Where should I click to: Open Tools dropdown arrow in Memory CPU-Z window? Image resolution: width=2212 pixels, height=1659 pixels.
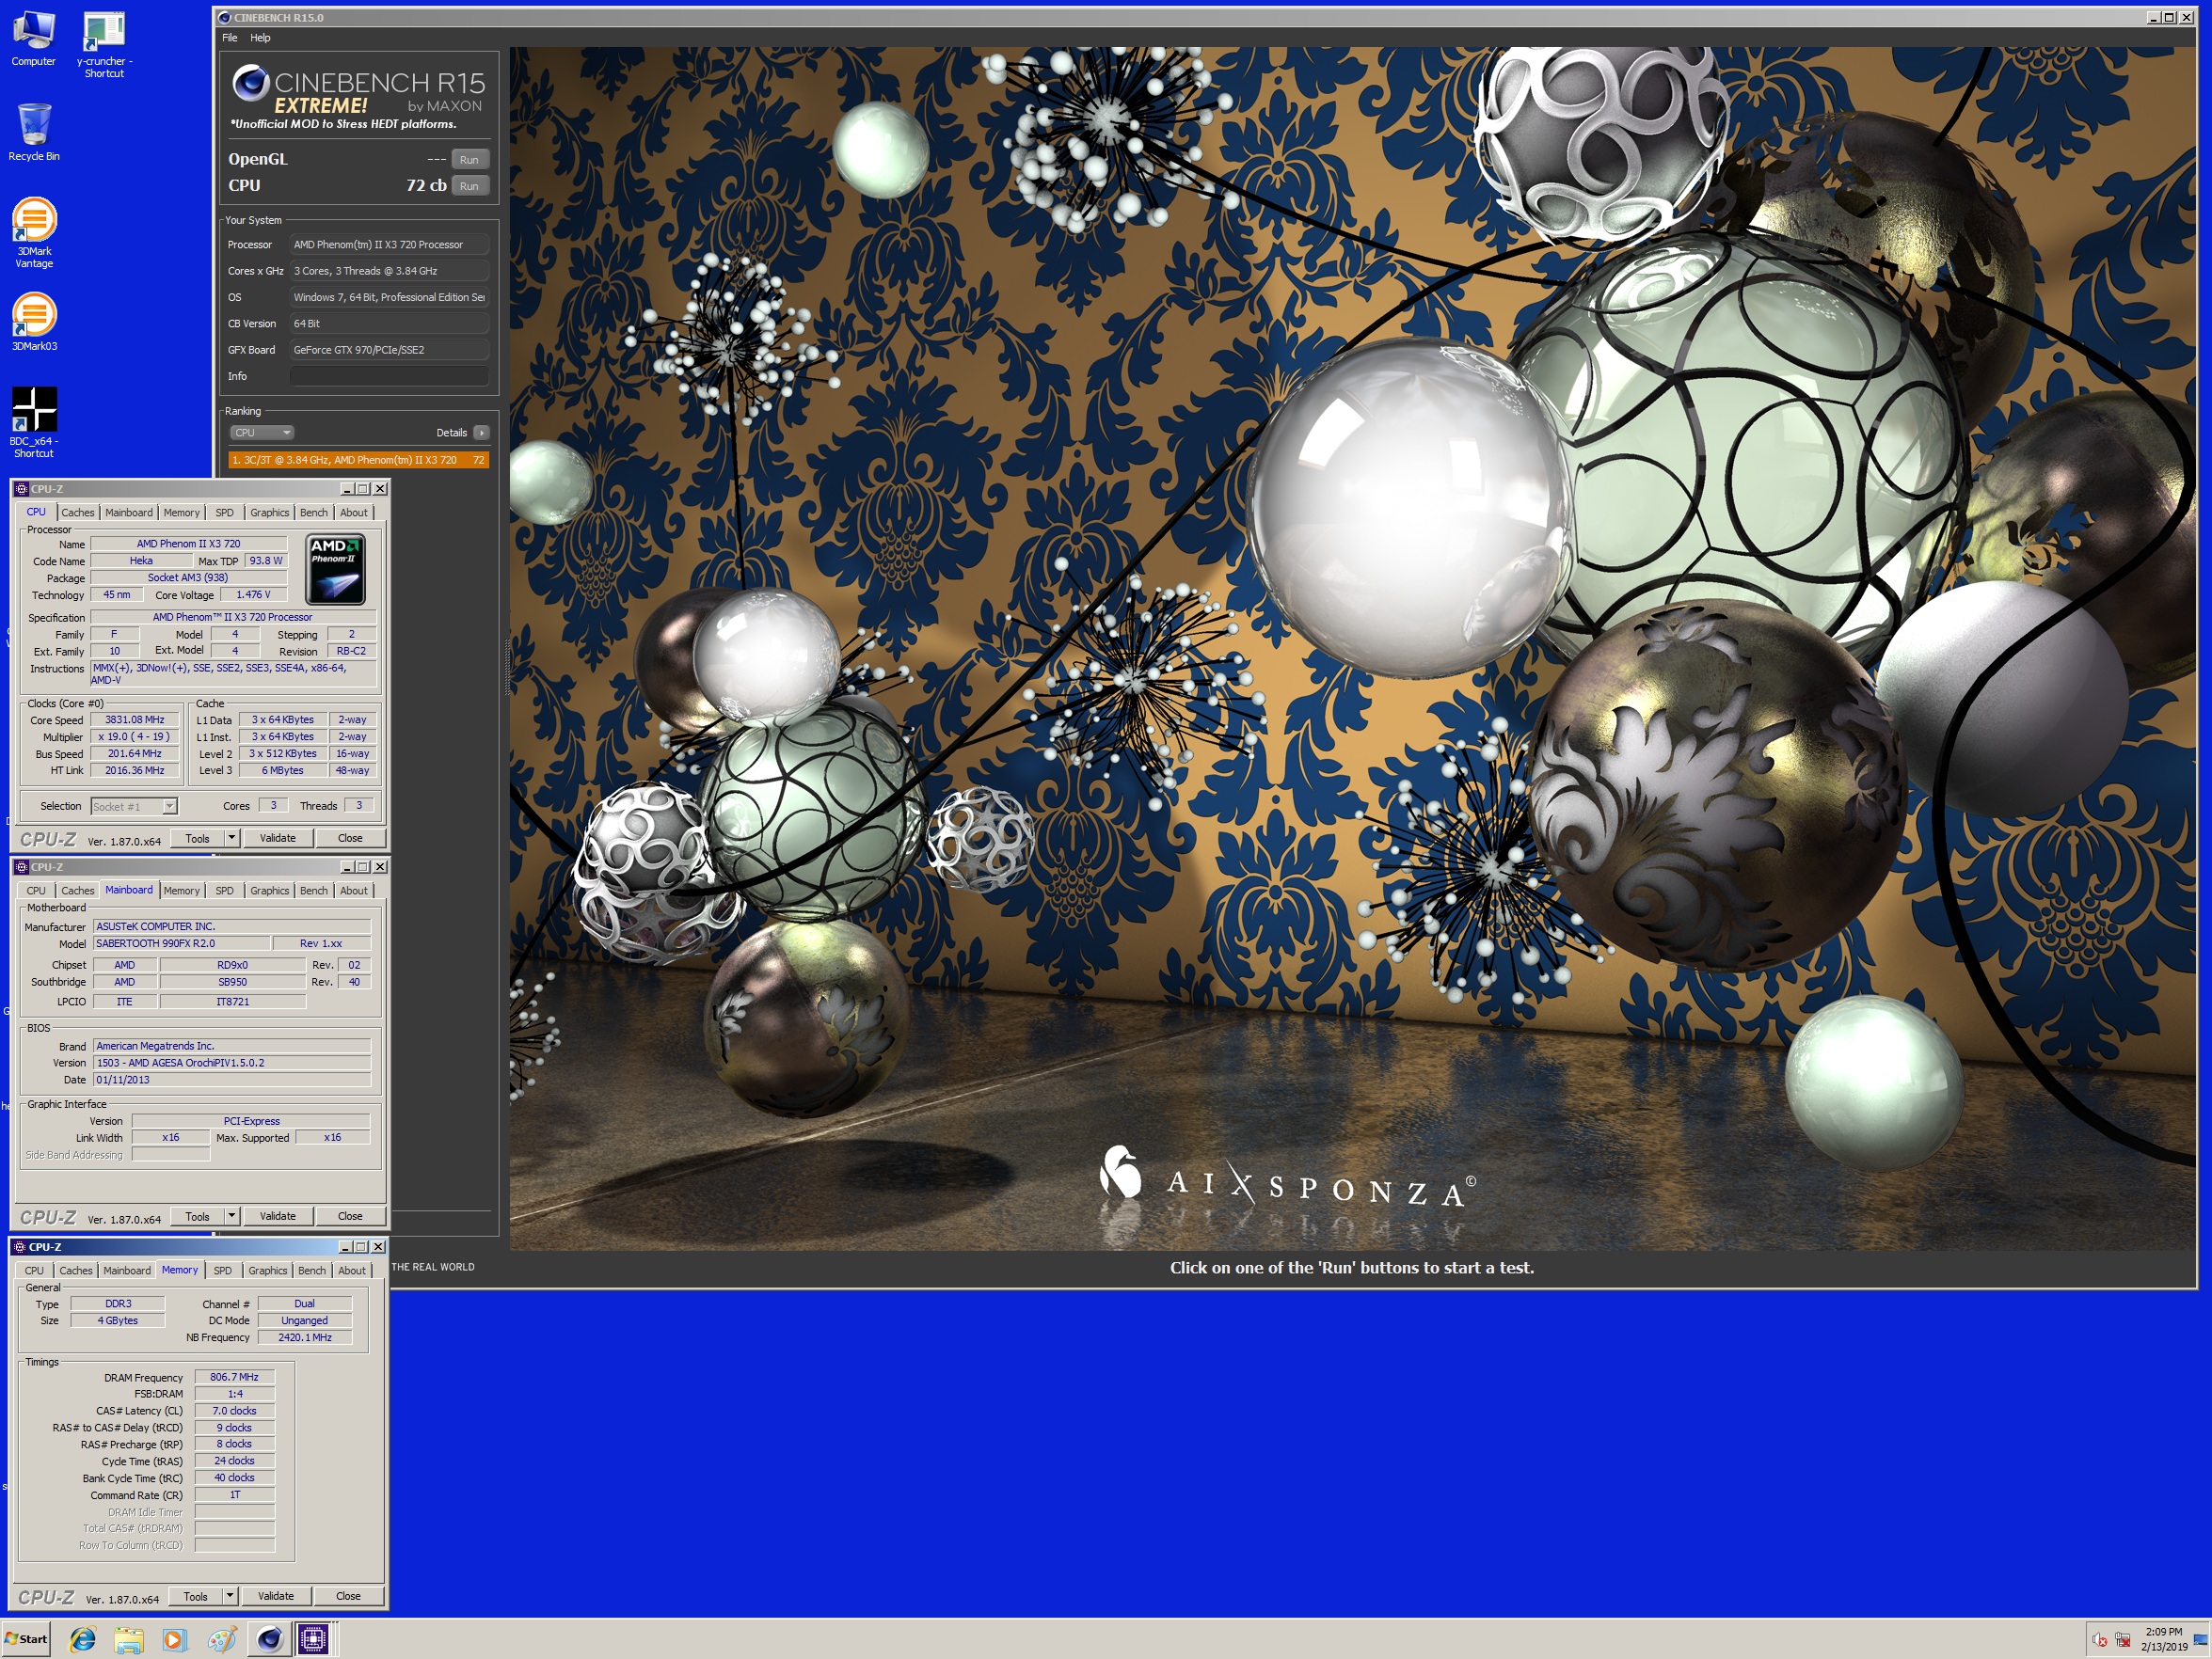coord(230,1596)
